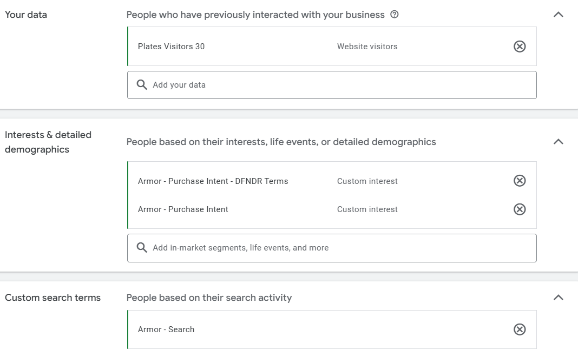Image resolution: width=578 pixels, height=356 pixels.
Task: Click the Website visitors type label
Action: point(367,47)
